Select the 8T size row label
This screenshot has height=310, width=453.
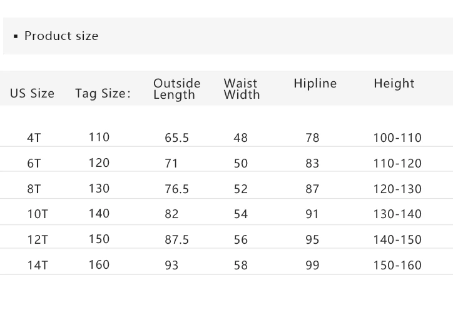(x=34, y=189)
